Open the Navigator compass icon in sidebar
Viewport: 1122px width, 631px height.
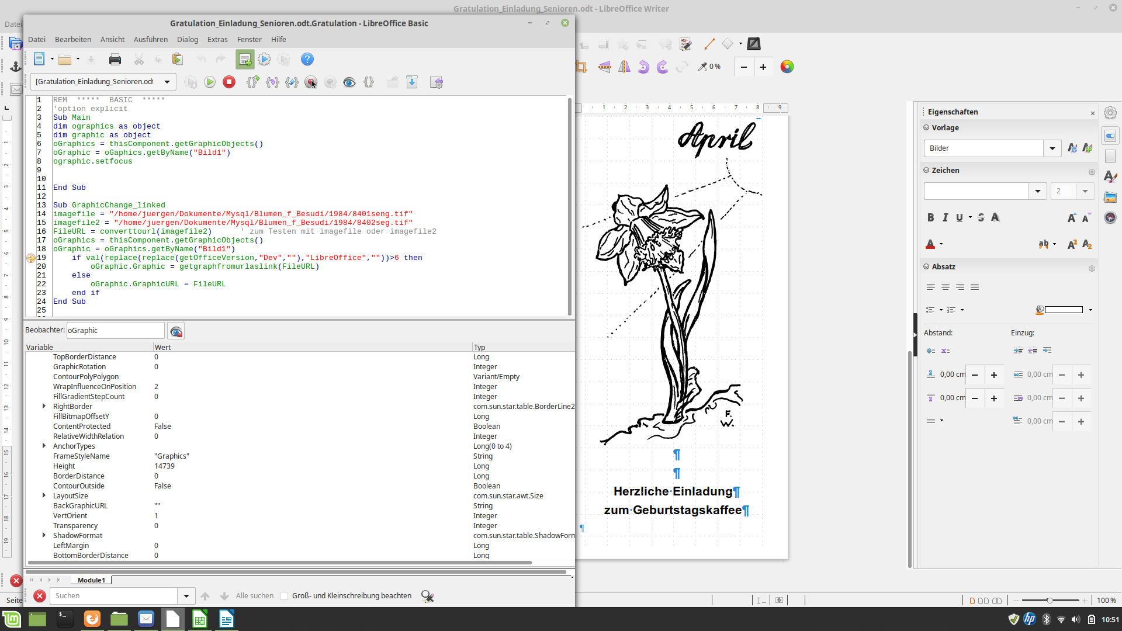1110,218
